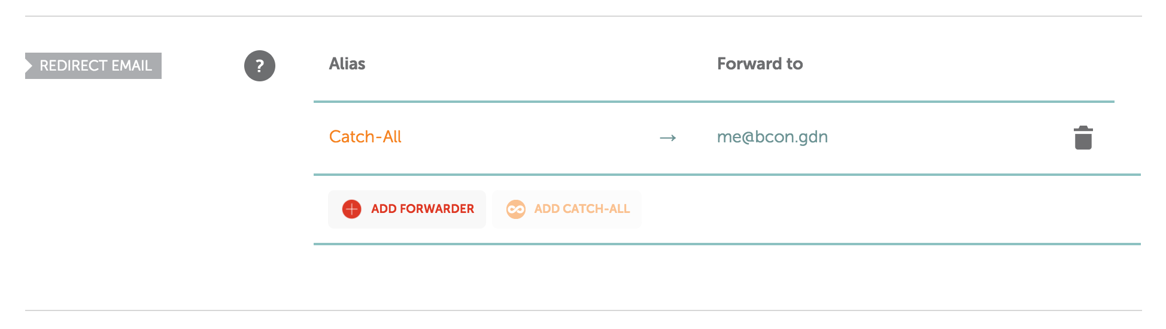Click the chevron notch on Redirect Email tag
The width and height of the screenshot is (1166, 329).
[x=29, y=66]
